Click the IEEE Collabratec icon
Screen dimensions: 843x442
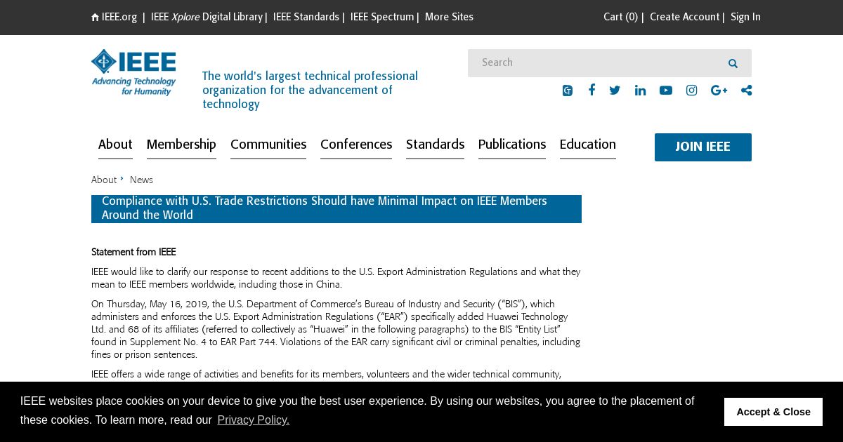click(x=568, y=91)
